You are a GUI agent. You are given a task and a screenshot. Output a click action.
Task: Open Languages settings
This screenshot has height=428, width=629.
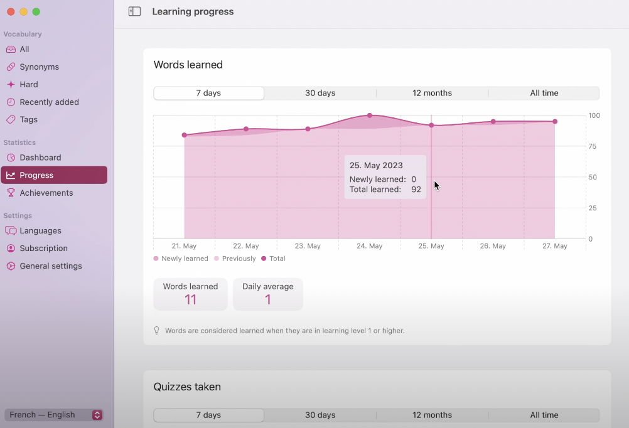40,230
